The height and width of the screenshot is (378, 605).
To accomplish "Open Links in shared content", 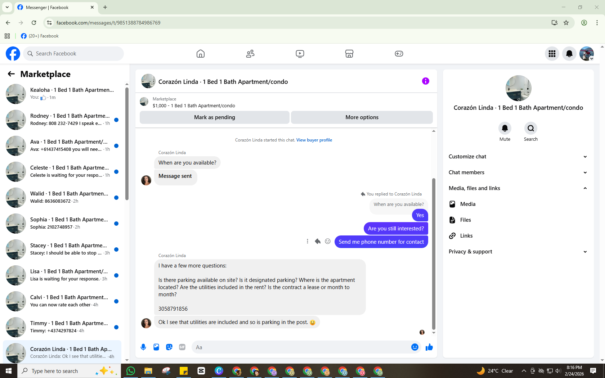I will click(518, 236).
